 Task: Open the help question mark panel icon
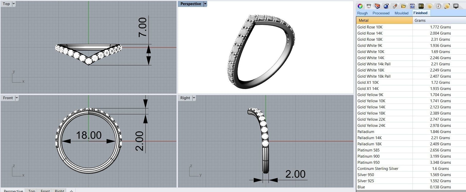coord(412,6)
